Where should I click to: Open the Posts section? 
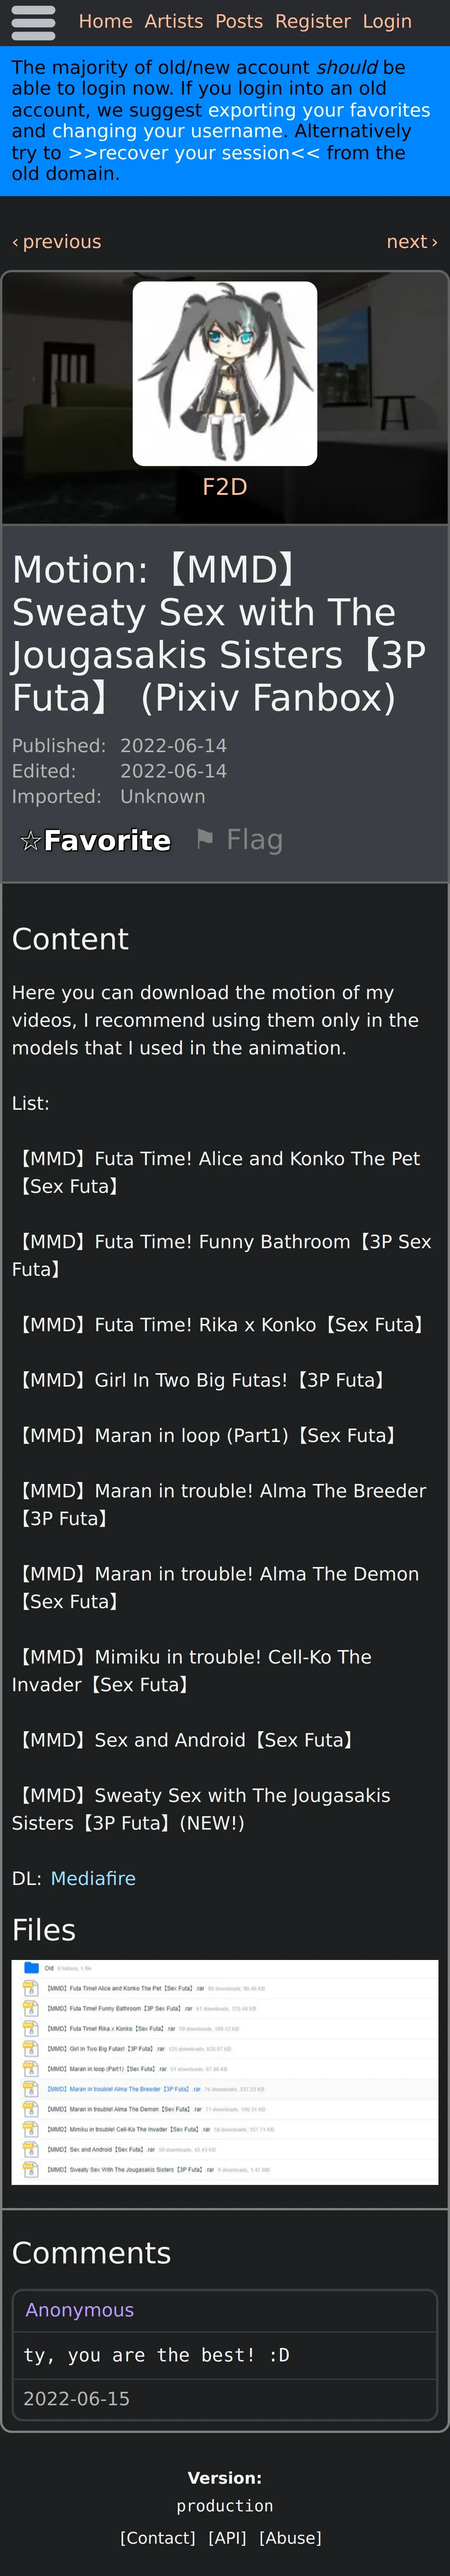[x=239, y=21]
